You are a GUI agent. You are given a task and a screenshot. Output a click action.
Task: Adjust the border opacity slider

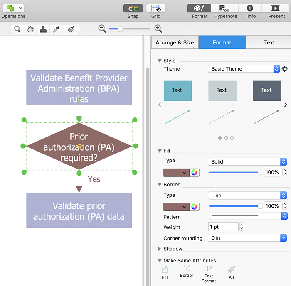point(236,206)
